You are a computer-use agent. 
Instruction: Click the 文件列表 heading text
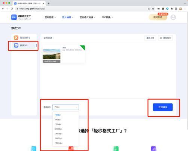pyautogui.click(x=48, y=38)
